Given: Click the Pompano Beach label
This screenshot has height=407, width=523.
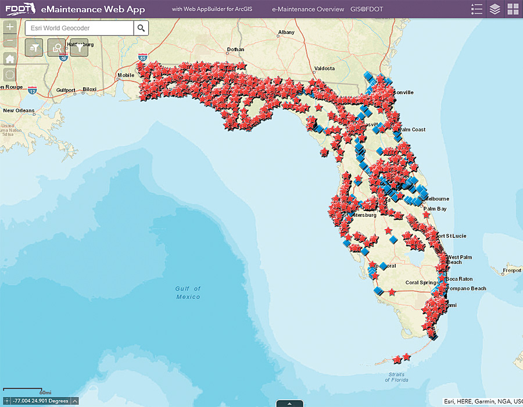Looking at the screenshot, I should click(466, 288).
